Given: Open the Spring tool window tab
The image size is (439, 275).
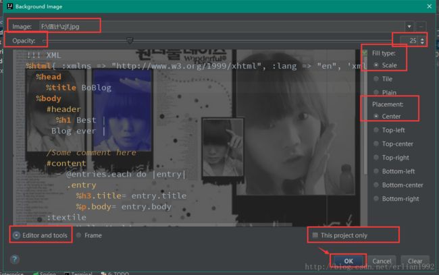Looking at the screenshot, I should tap(45, 274).
